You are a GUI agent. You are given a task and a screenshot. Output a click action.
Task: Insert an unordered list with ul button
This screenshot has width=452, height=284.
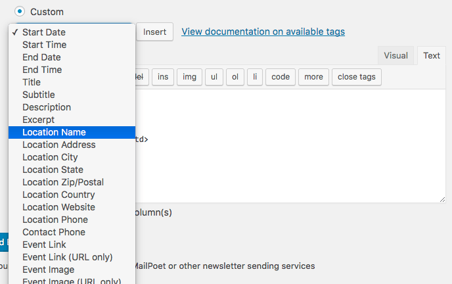pyautogui.click(x=214, y=77)
